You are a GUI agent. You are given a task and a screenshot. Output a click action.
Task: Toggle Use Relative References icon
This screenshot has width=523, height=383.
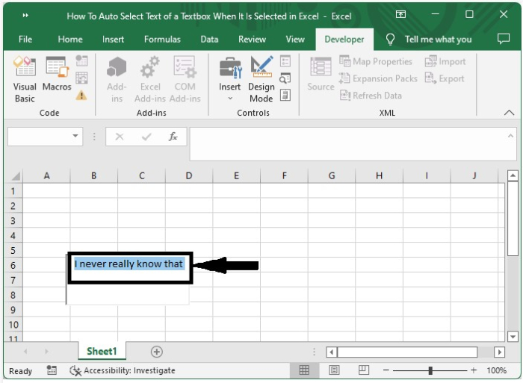click(x=81, y=78)
